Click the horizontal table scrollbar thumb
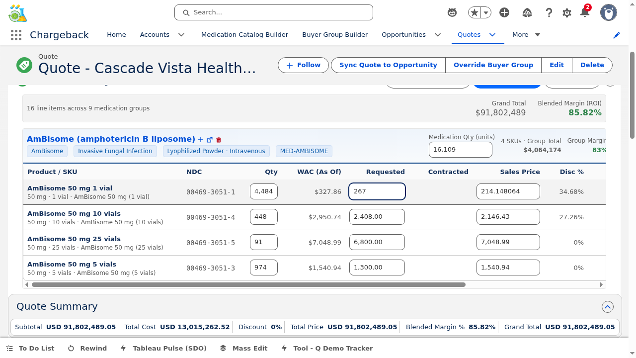636x358 pixels. (x=248, y=285)
